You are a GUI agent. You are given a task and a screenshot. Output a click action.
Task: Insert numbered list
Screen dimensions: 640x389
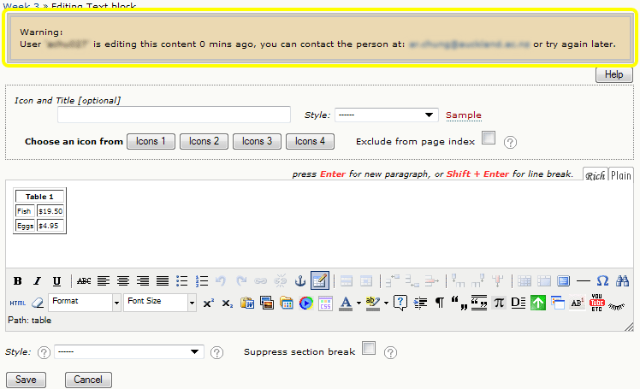coord(202,281)
